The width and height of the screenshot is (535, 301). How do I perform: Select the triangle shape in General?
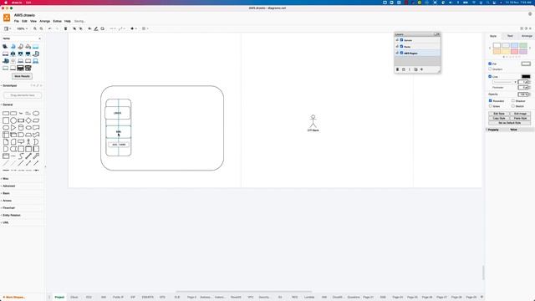coord(13,128)
